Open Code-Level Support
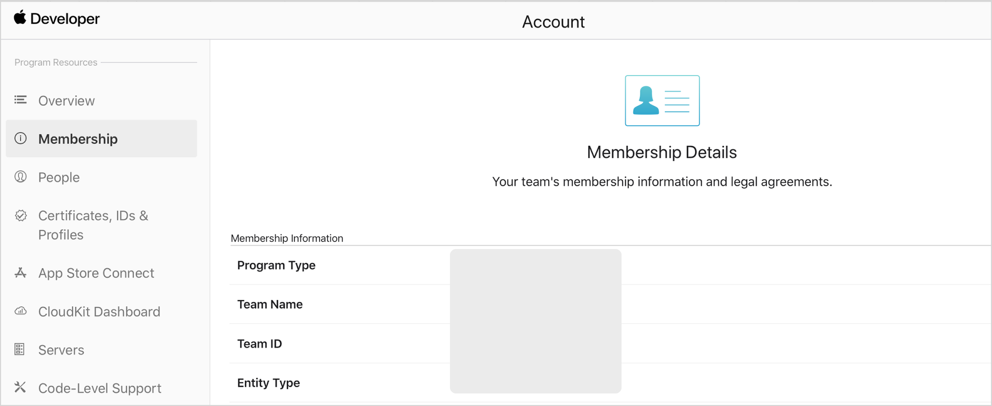The width and height of the screenshot is (992, 406). (x=100, y=388)
